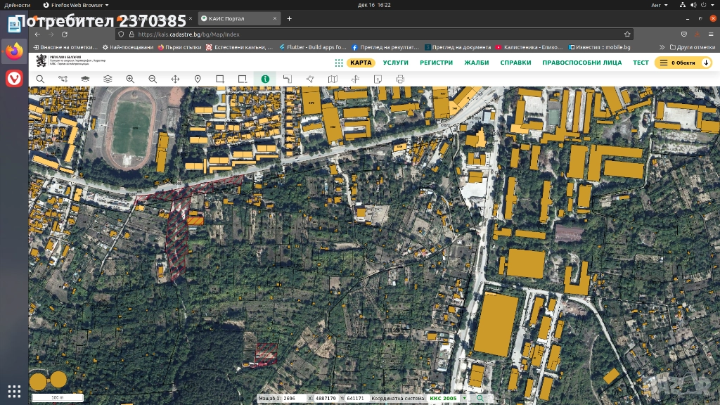
Task: Click the printer icon in map toolbar
Action: coord(400,79)
